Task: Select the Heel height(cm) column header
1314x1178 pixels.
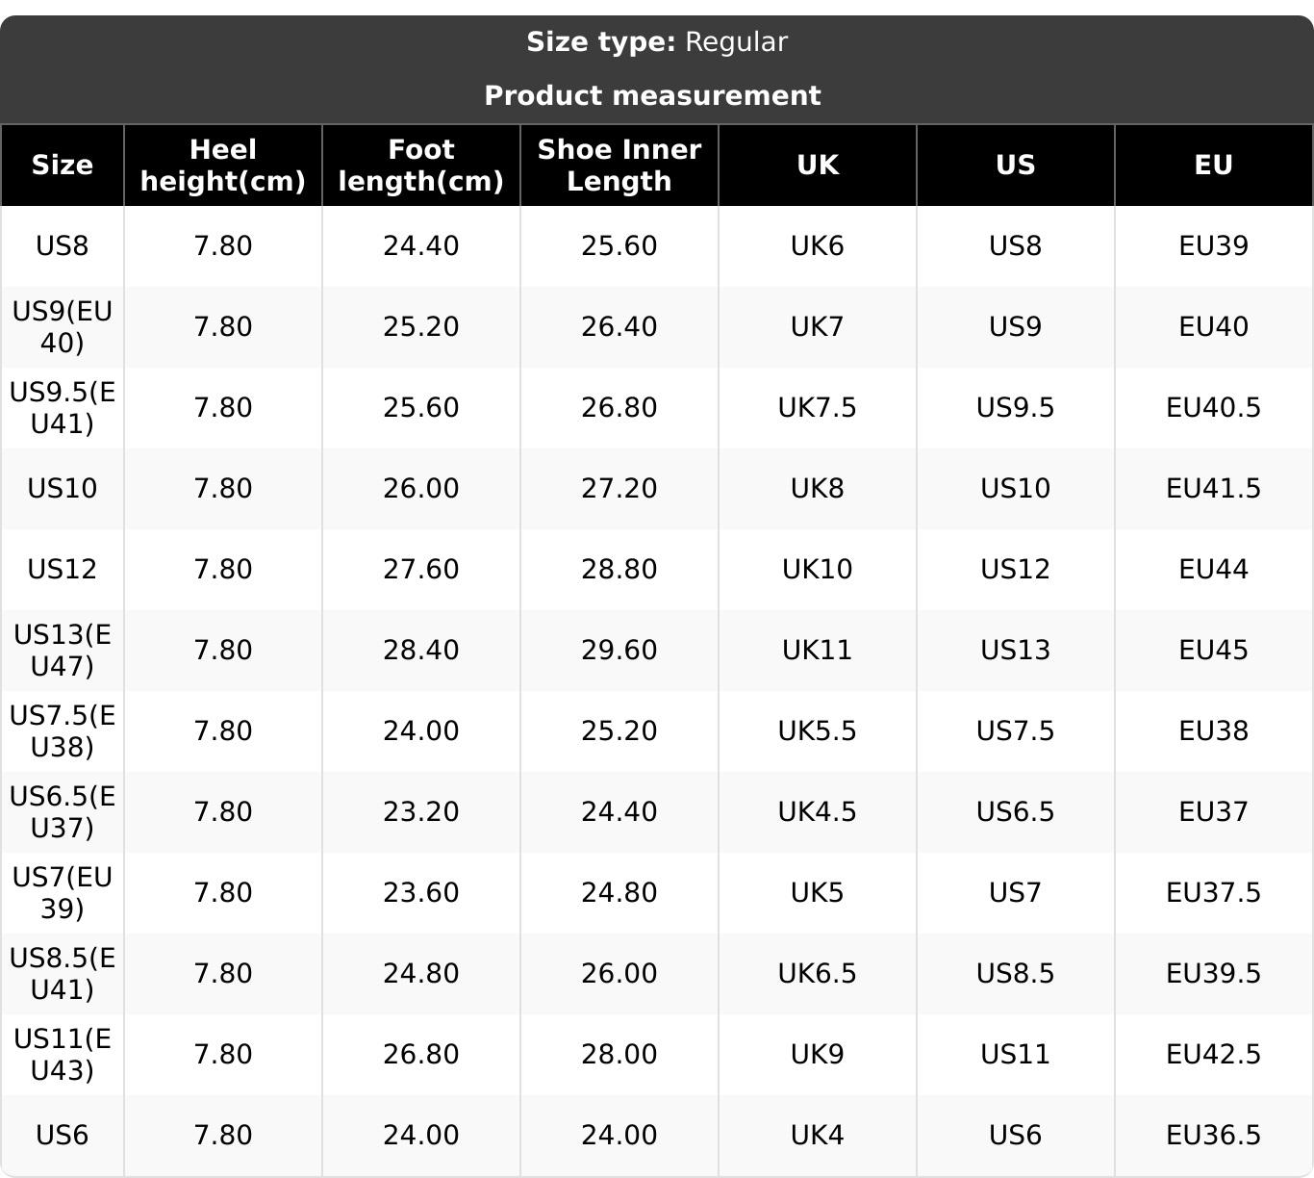Action: click(x=223, y=165)
